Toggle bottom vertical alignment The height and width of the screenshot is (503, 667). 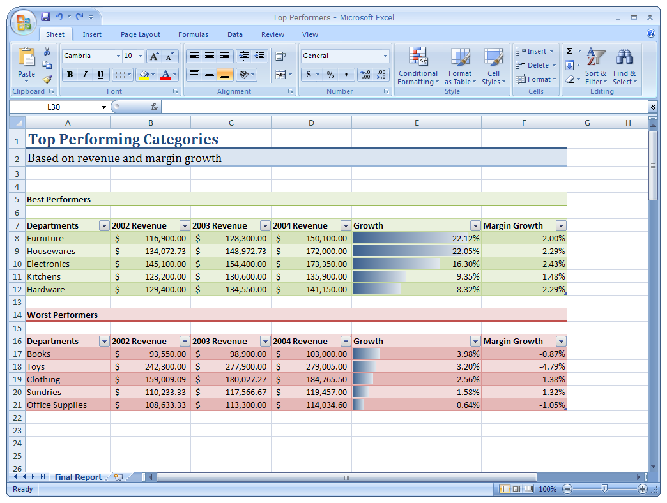[225, 74]
